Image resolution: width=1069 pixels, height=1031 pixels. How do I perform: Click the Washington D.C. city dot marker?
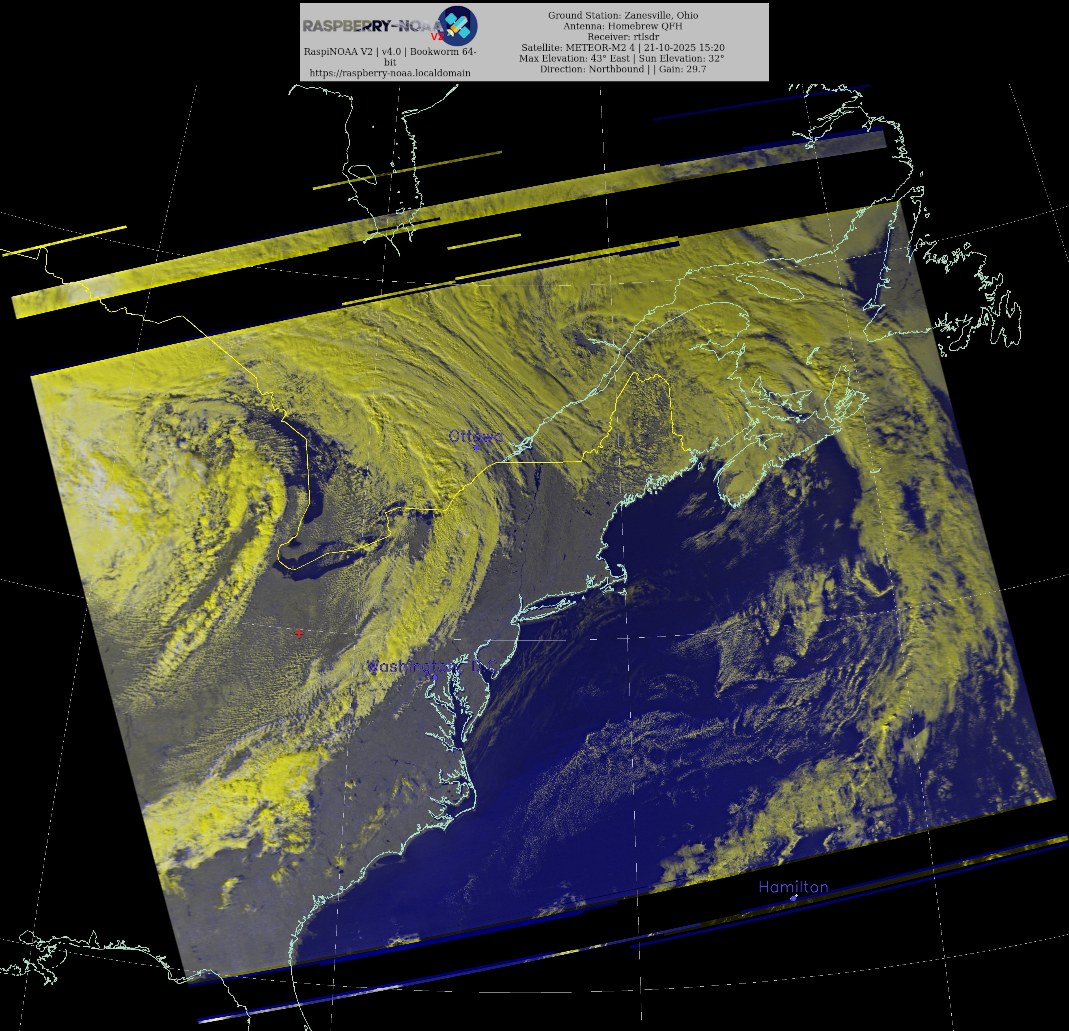[435, 678]
